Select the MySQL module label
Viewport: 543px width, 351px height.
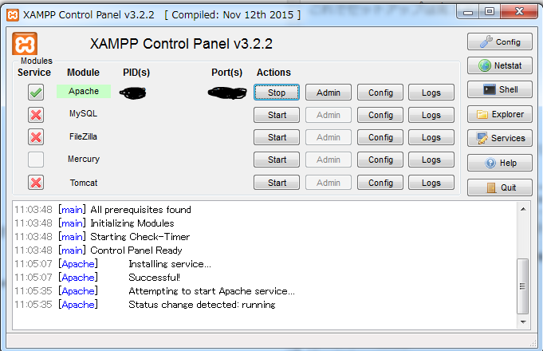click(x=83, y=113)
